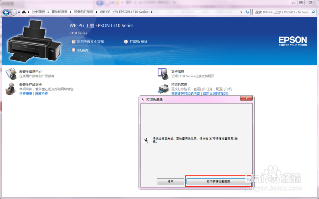Screen dimensions: 319x199
Task: Click the cleaning icon beside the message
Action: [146, 140]
